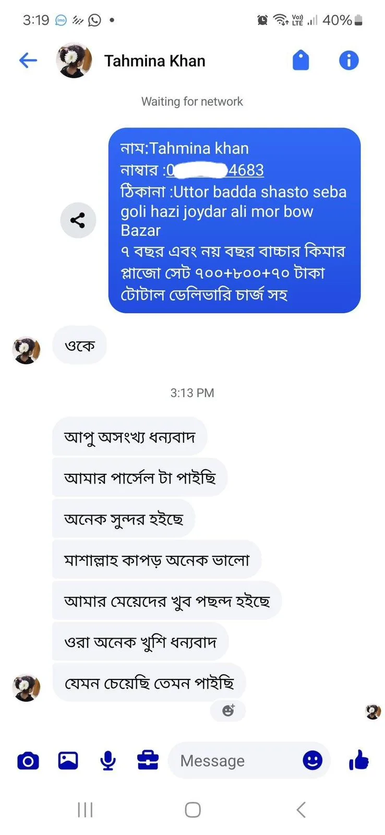This screenshot has width=385, height=835.
Task: Tap the phone number link ending 4683
Action: pyautogui.click(x=215, y=170)
